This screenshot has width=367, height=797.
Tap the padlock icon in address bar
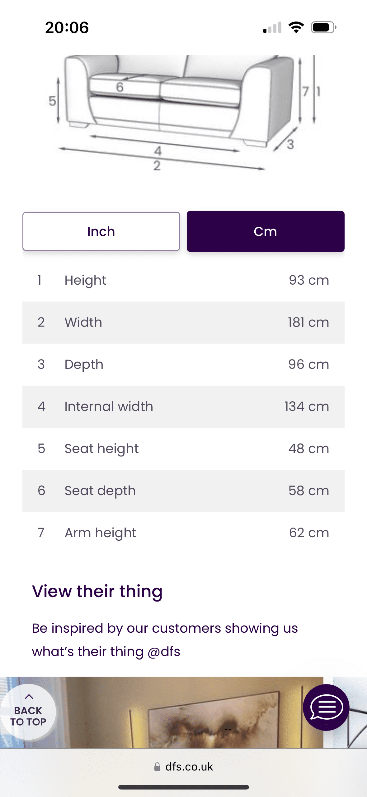click(157, 767)
